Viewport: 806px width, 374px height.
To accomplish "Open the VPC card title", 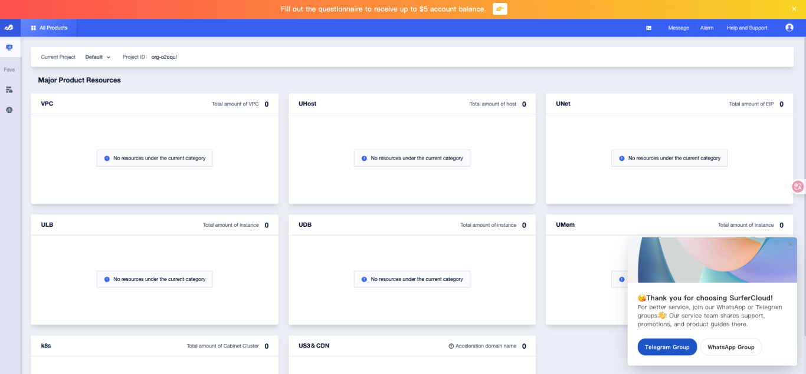I will tap(47, 104).
